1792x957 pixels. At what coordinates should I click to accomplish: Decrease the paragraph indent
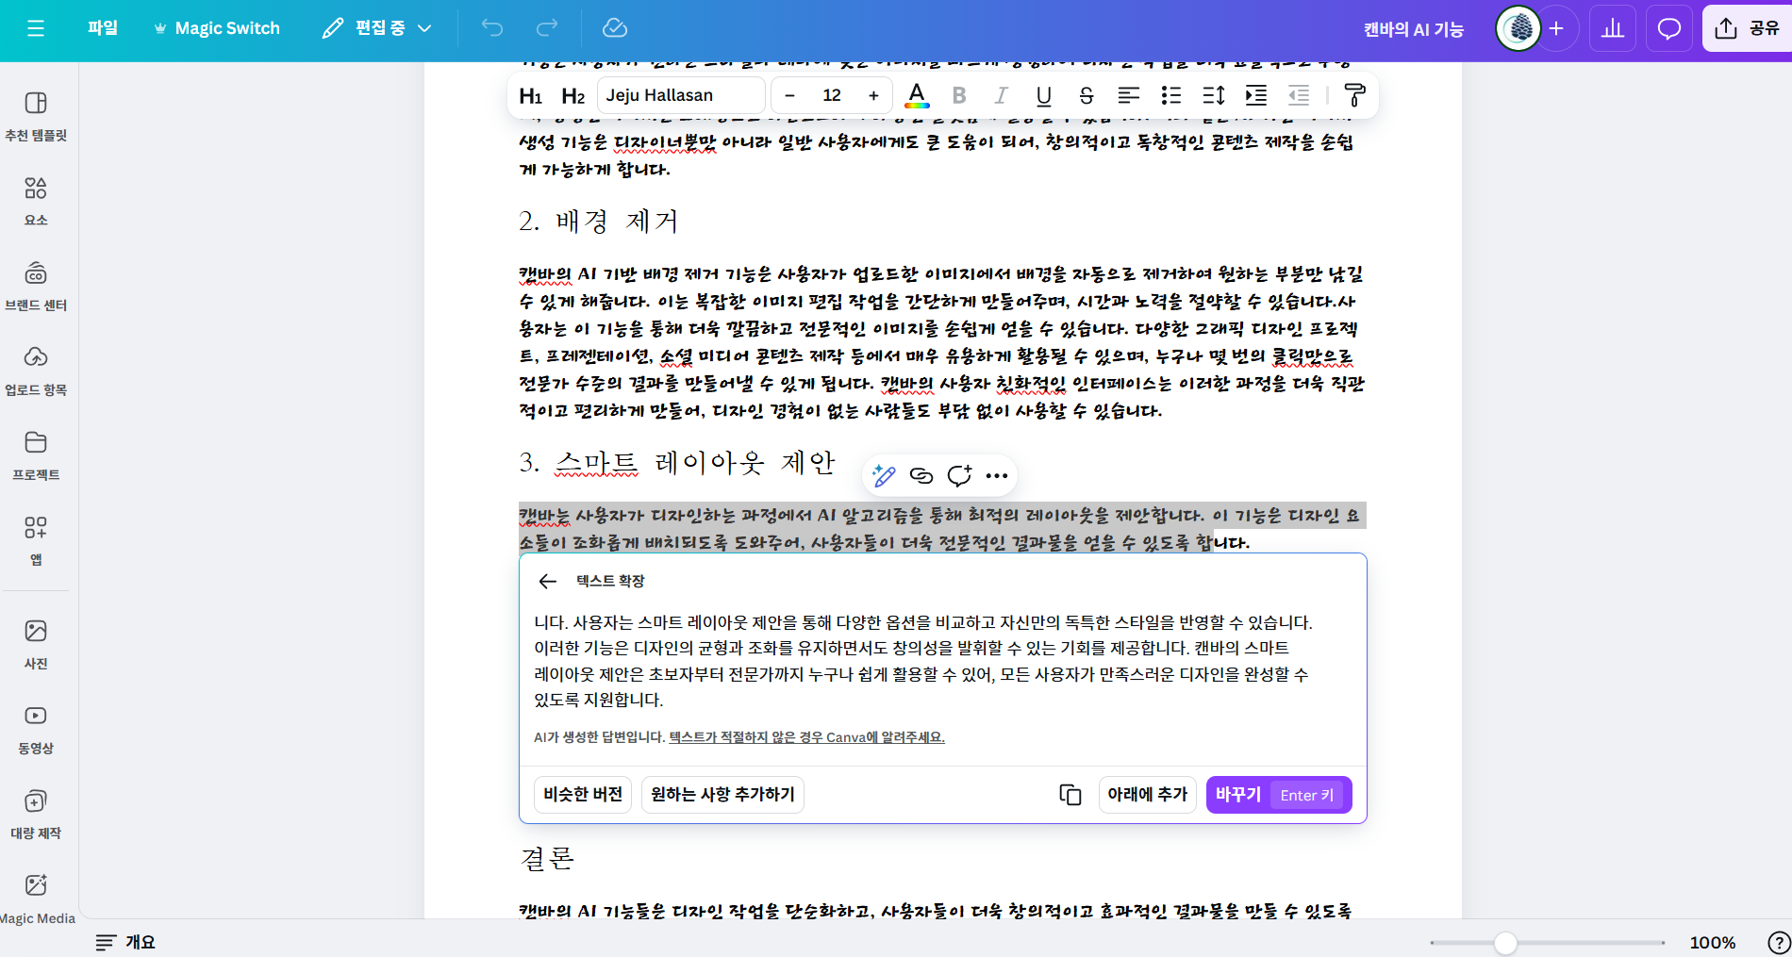pyautogui.click(x=1299, y=95)
